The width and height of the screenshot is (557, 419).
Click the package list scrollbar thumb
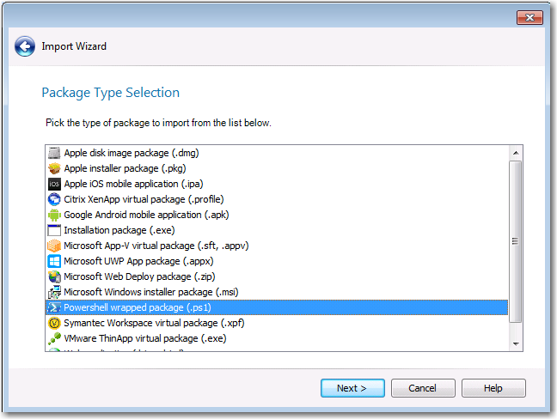click(x=516, y=241)
